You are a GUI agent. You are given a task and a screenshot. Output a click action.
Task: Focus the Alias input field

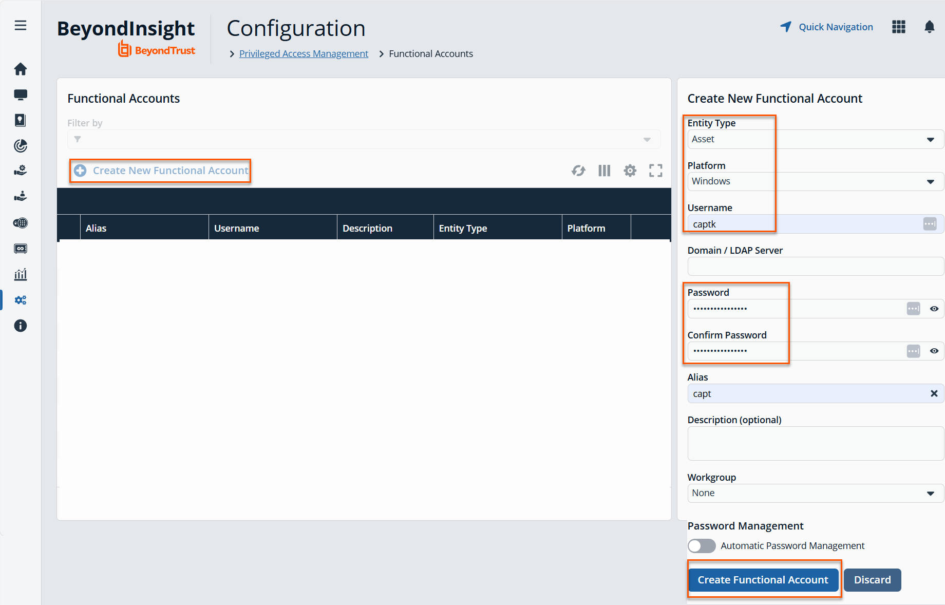(x=816, y=393)
